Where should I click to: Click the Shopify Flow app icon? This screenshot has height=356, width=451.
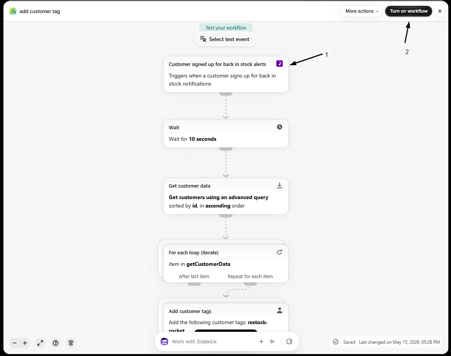tap(13, 11)
